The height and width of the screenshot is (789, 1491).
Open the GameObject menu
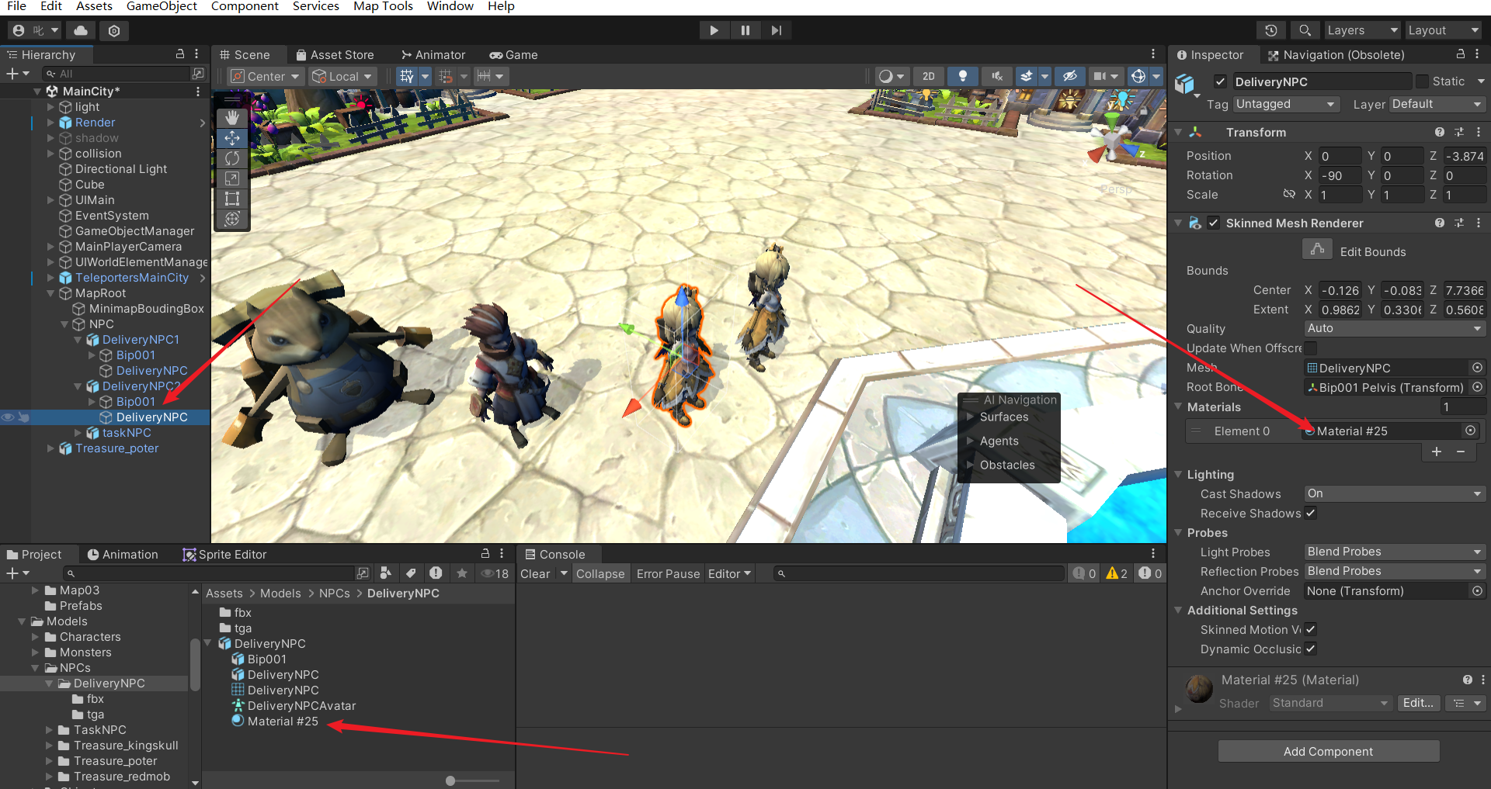click(162, 6)
